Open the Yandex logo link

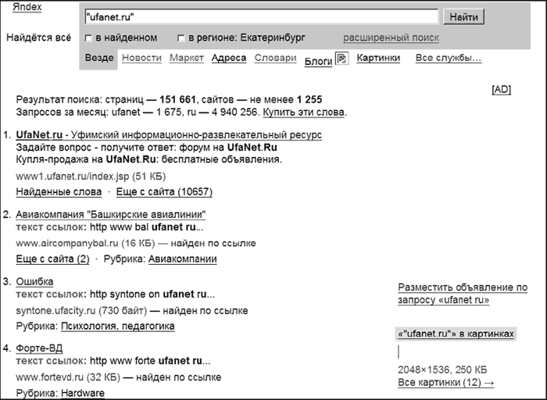point(27,7)
